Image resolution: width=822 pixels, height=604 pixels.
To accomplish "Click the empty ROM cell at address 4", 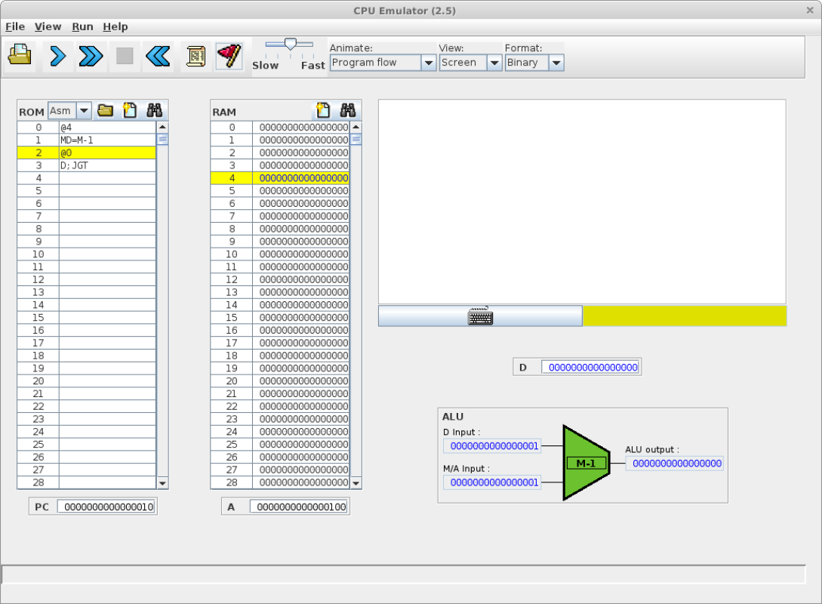I will 107,178.
